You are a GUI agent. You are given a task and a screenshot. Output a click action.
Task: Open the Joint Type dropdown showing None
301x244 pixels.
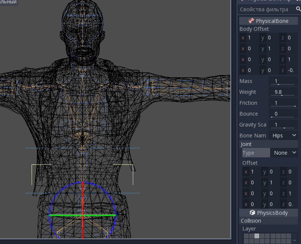coord(284,153)
